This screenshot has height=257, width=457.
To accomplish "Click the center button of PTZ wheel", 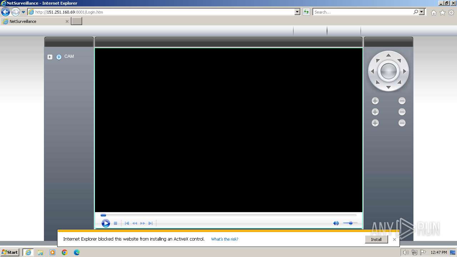I will 388,71.
